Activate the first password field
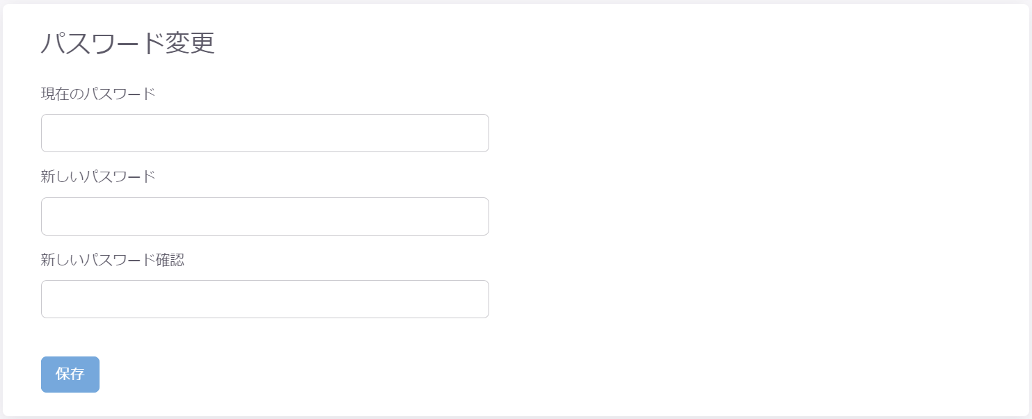 click(x=264, y=133)
